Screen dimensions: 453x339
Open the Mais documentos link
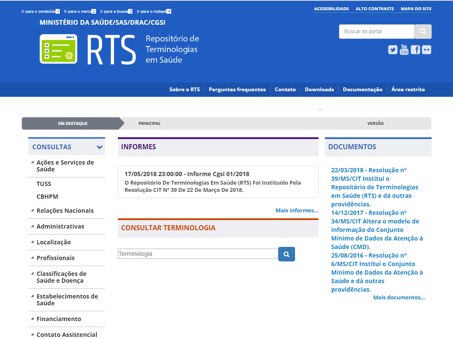click(399, 298)
